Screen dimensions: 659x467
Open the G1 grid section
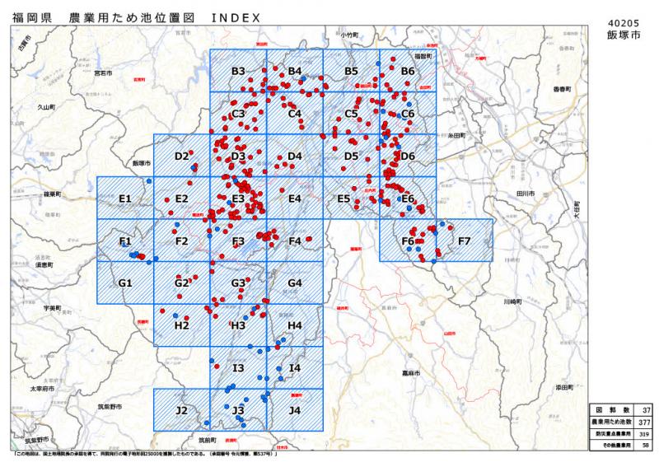pos(125,283)
